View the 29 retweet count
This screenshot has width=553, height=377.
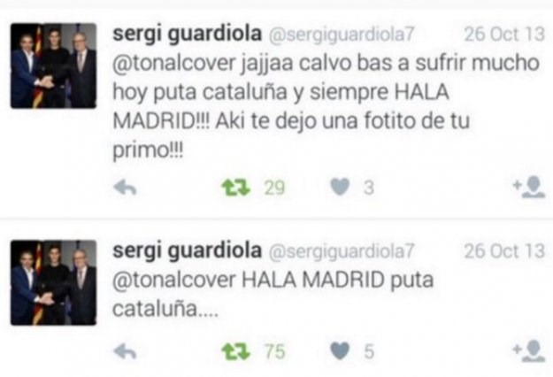[274, 188]
